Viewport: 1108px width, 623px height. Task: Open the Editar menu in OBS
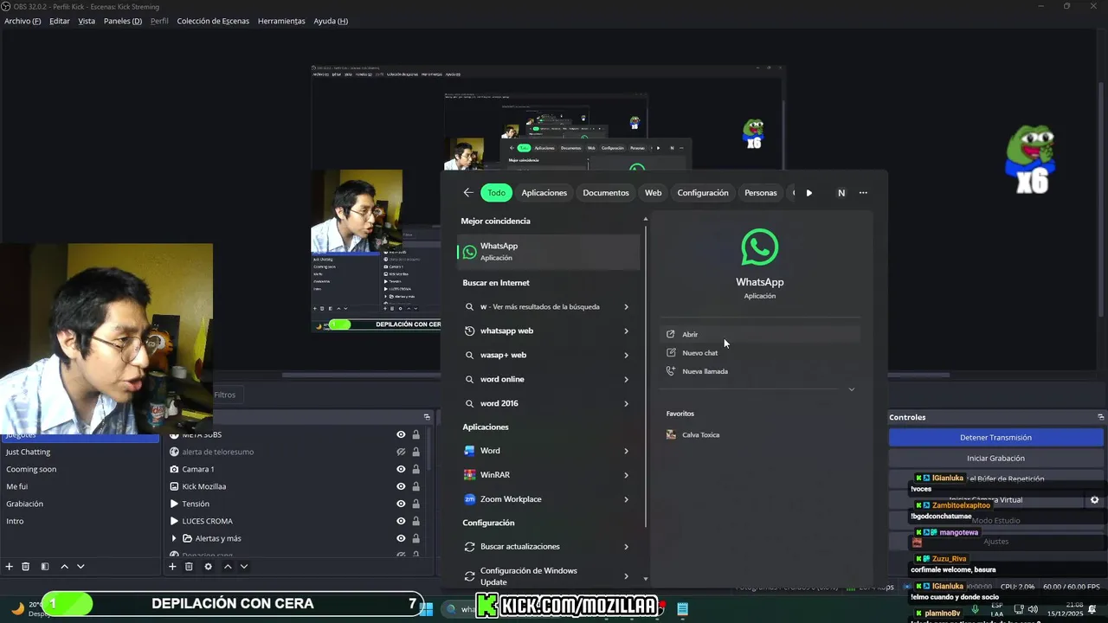coord(60,21)
